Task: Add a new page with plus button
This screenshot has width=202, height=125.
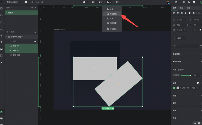Action: pos(32,8)
